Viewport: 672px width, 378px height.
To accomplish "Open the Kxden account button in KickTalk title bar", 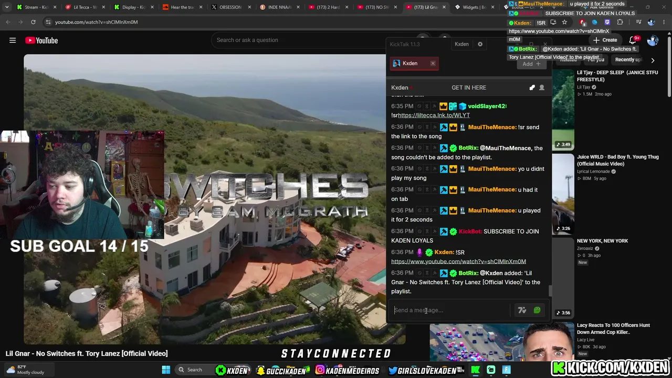I will click(x=461, y=44).
